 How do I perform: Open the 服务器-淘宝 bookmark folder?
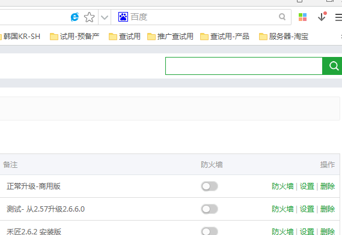tap(284, 37)
